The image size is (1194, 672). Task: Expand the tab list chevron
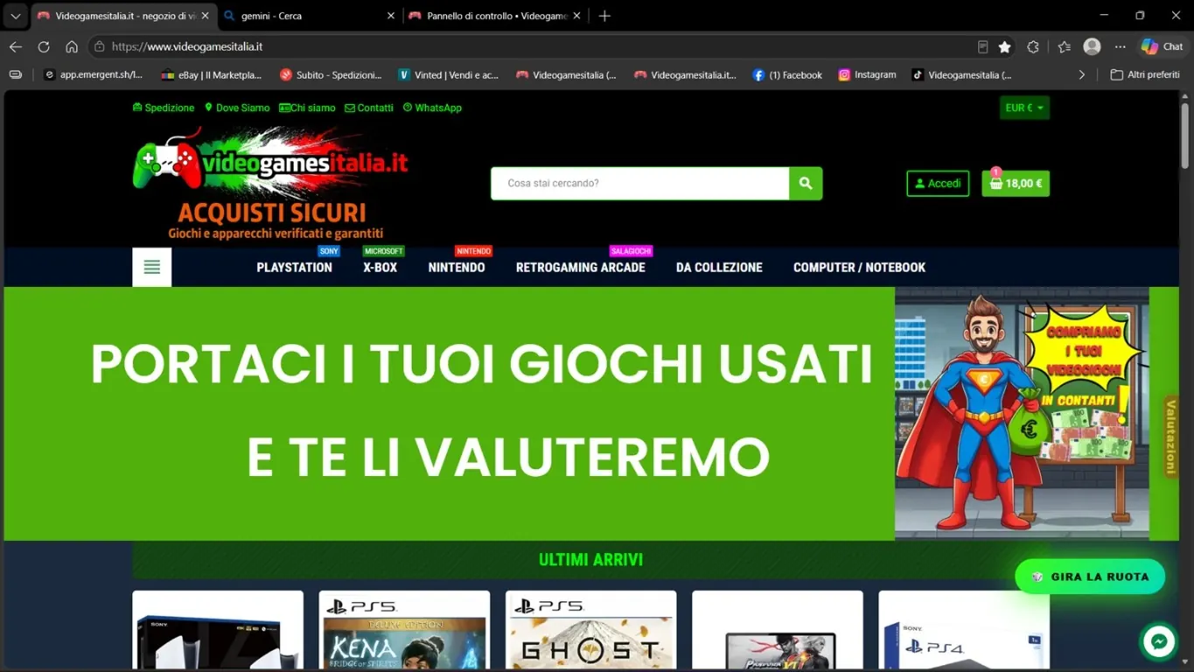[16, 16]
